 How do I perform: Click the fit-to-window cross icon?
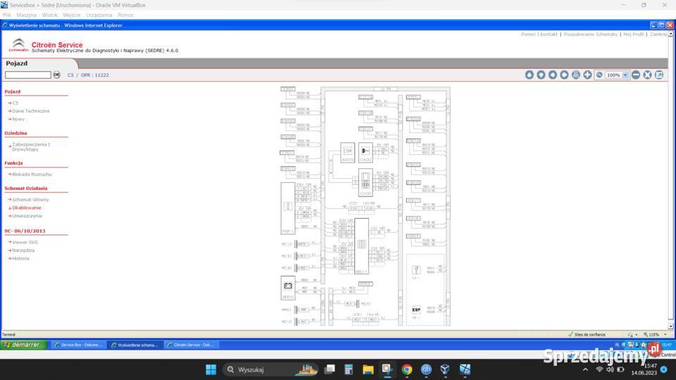tap(647, 75)
